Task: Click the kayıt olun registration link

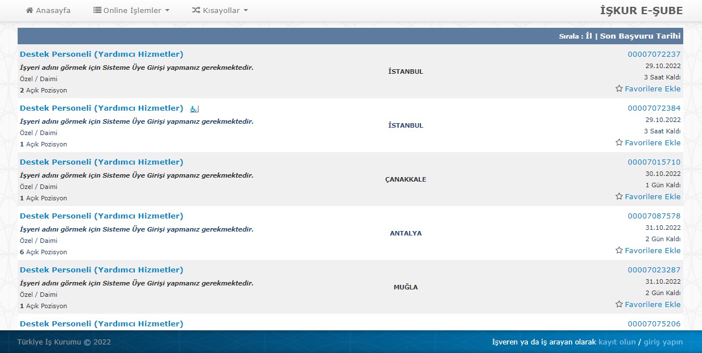Action: tap(617, 342)
